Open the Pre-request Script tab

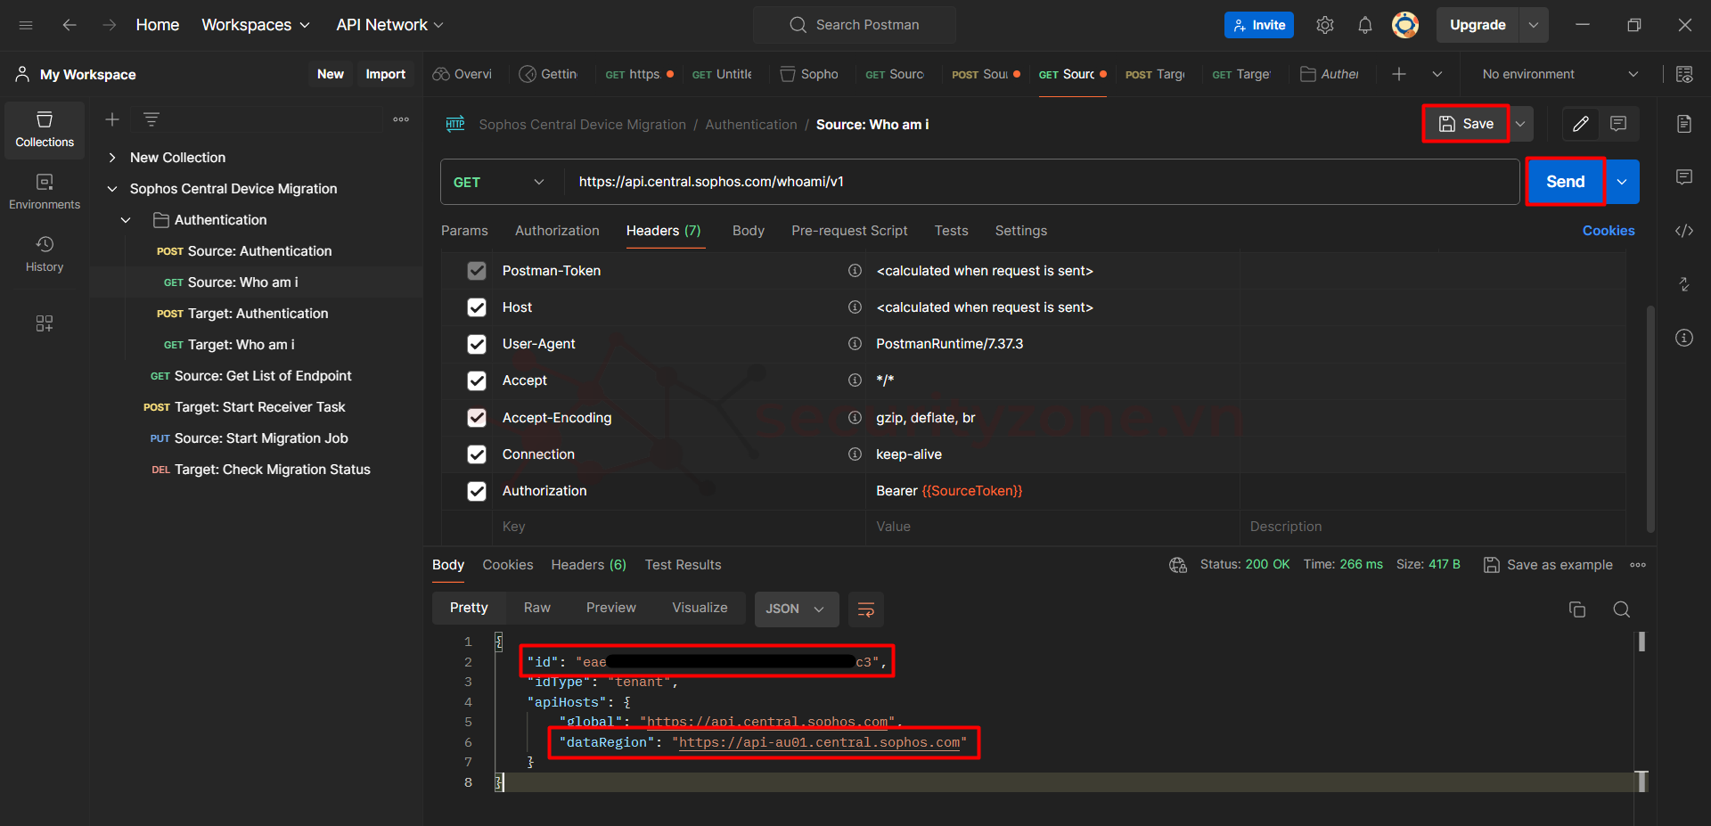pyautogui.click(x=849, y=231)
